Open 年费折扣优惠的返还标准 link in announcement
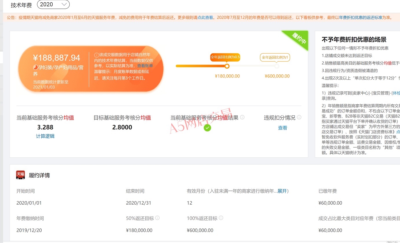Screen dimensions: 400x243 [360, 18]
